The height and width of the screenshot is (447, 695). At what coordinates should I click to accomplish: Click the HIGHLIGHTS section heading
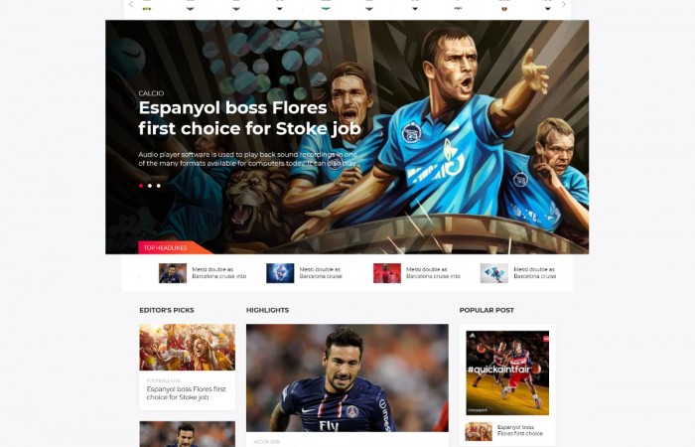click(x=267, y=310)
